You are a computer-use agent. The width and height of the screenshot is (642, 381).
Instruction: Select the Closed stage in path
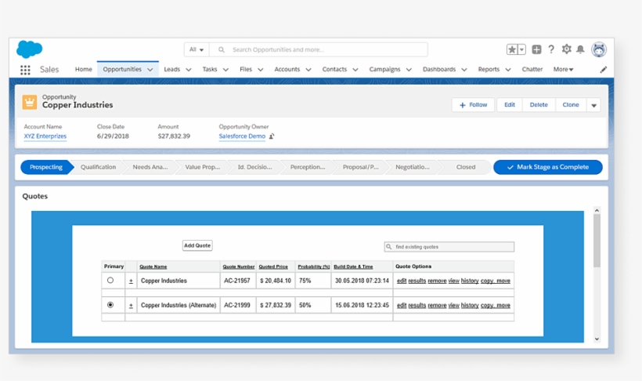point(466,167)
